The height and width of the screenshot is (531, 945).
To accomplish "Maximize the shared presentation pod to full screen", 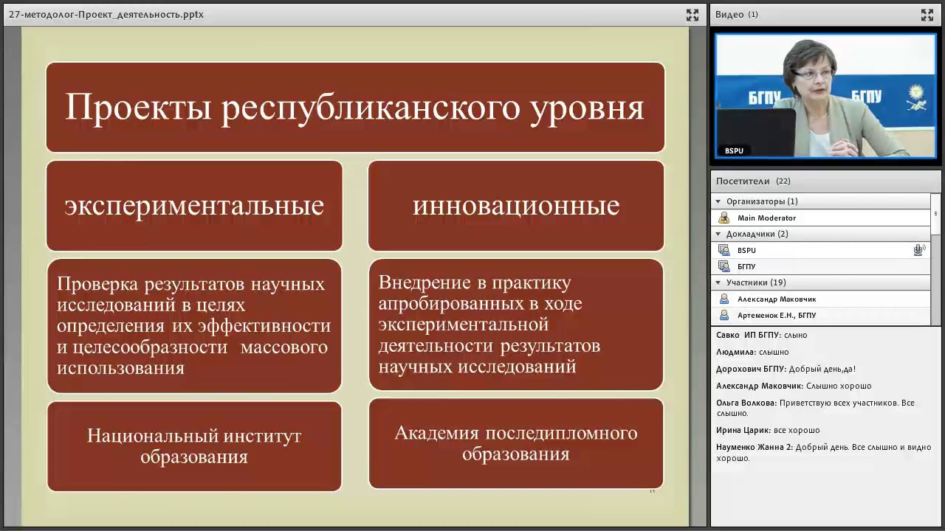I will click(692, 15).
